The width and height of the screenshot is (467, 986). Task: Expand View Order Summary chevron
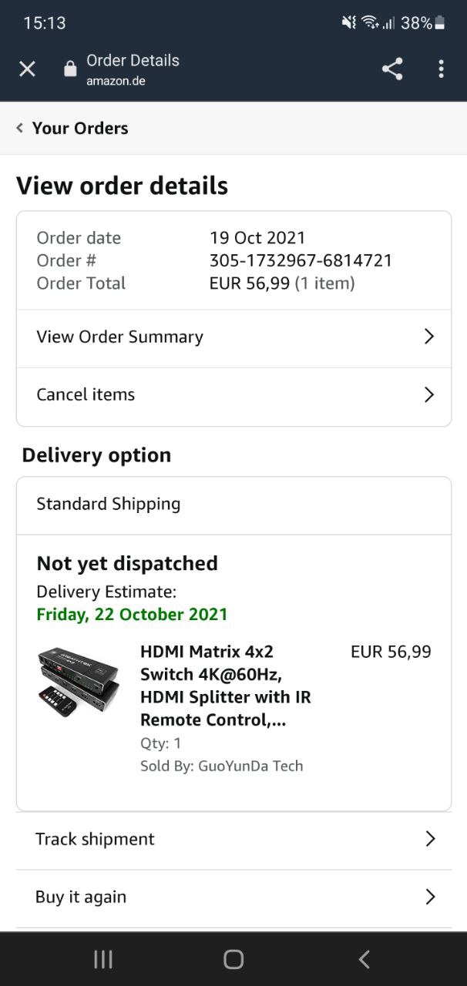(x=429, y=337)
